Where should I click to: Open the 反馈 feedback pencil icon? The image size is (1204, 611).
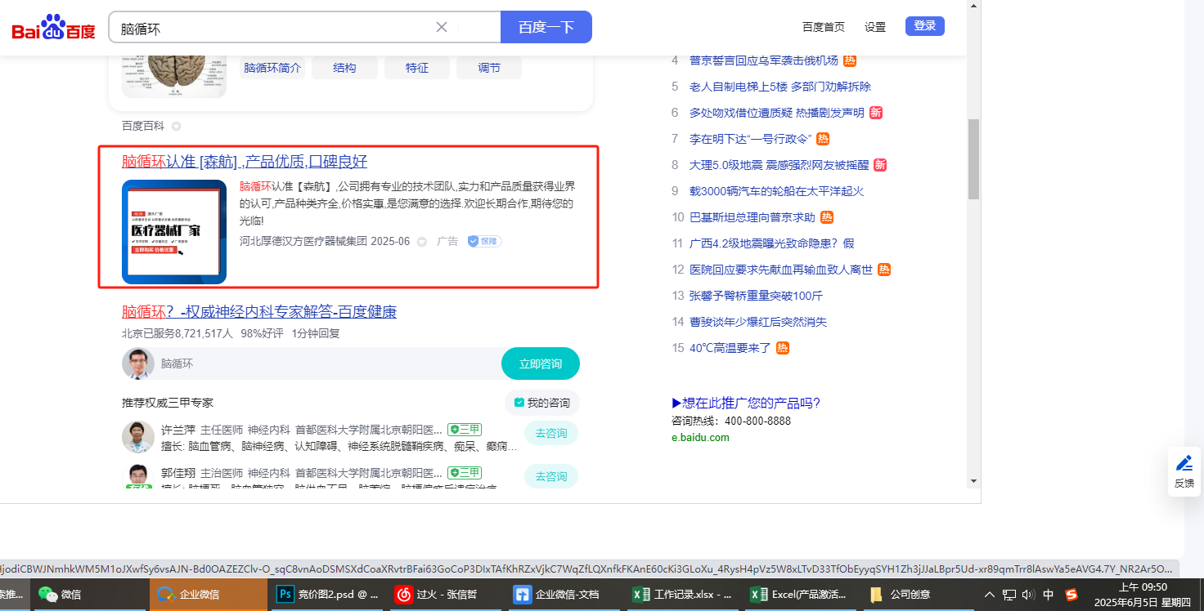pyautogui.click(x=1184, y=464)
